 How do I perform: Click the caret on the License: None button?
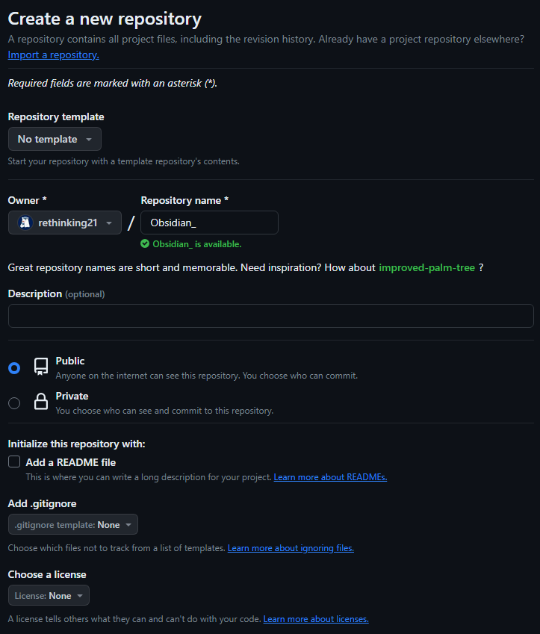point(79,595)
